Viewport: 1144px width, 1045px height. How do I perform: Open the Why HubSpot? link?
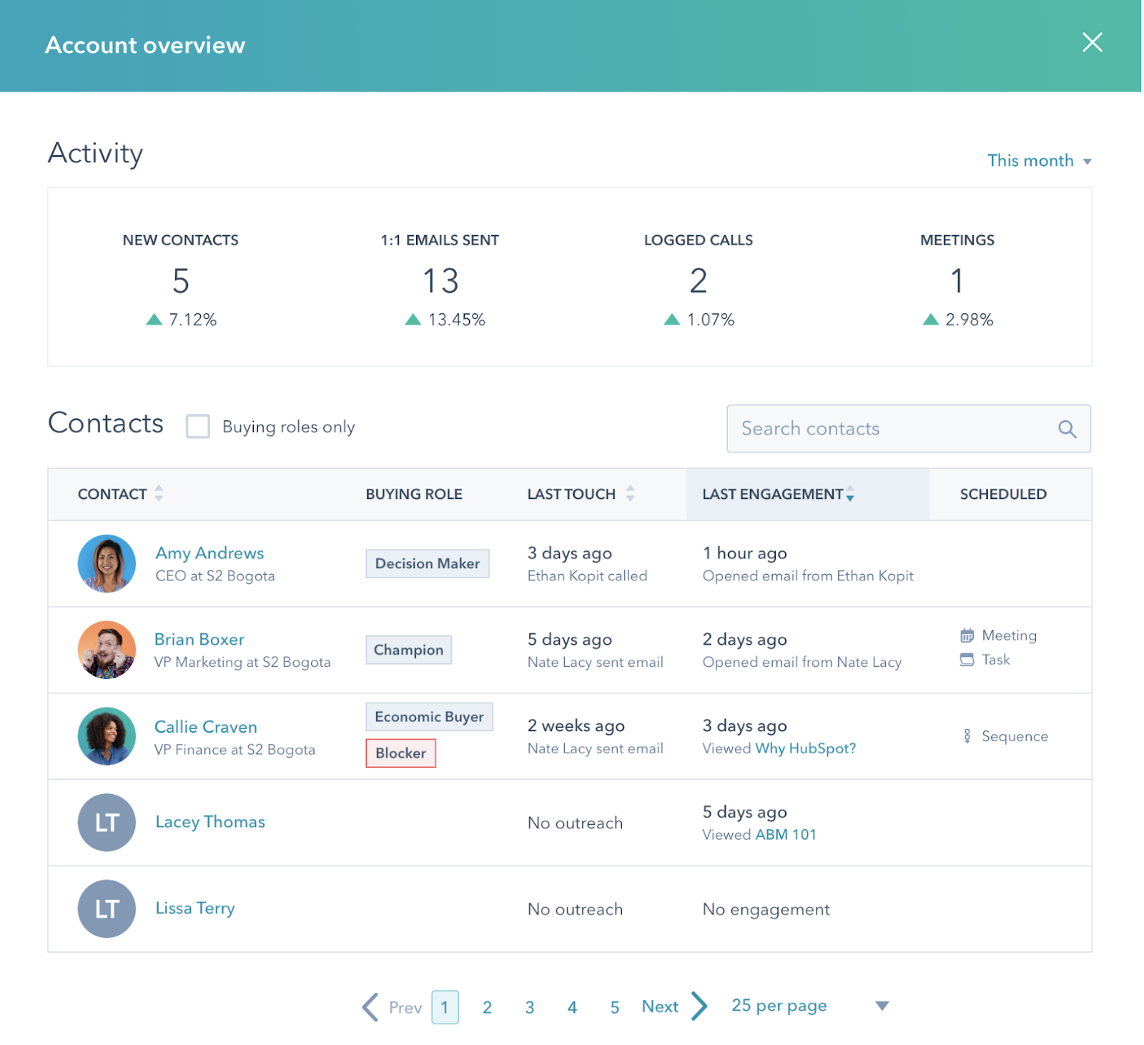(x=805, y=748)
